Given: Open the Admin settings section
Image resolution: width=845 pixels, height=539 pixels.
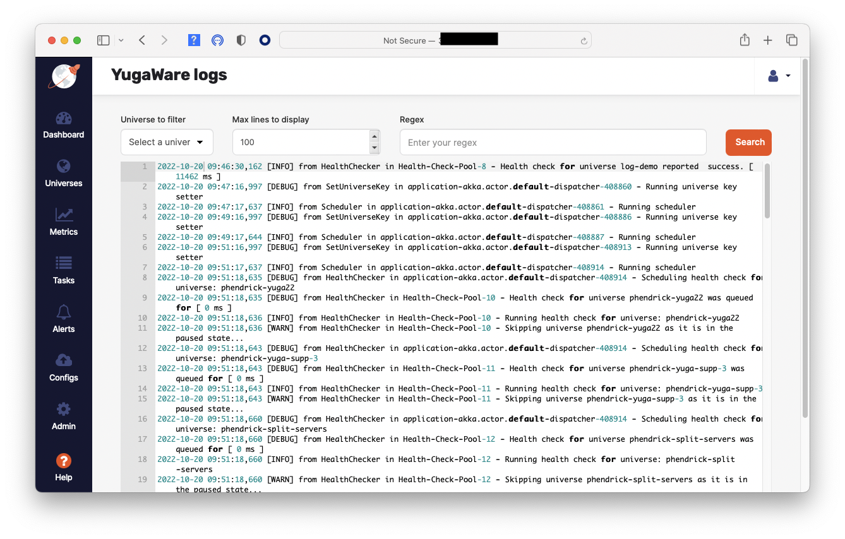Looking at the screenshot, I should 64,417.
